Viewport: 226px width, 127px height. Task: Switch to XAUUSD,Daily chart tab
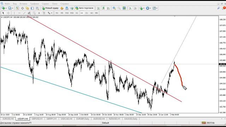pos(131,119)
